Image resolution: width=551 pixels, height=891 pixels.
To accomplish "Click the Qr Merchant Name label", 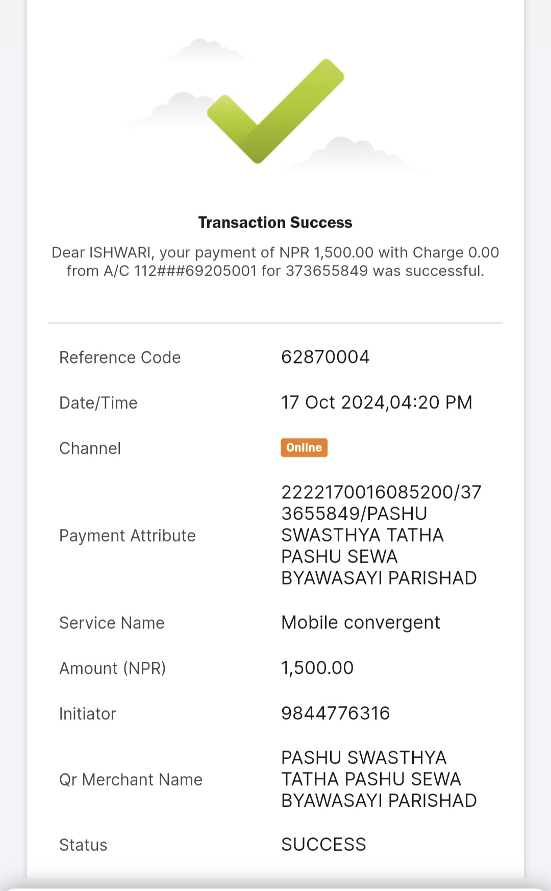I will [131, 780].
